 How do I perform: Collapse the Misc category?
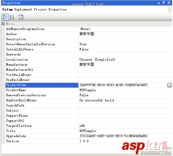click(3, 24)
